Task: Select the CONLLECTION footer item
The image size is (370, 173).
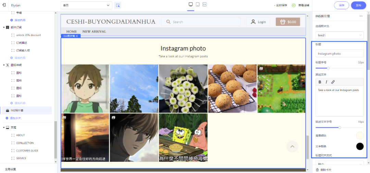Action: point(25,143)
